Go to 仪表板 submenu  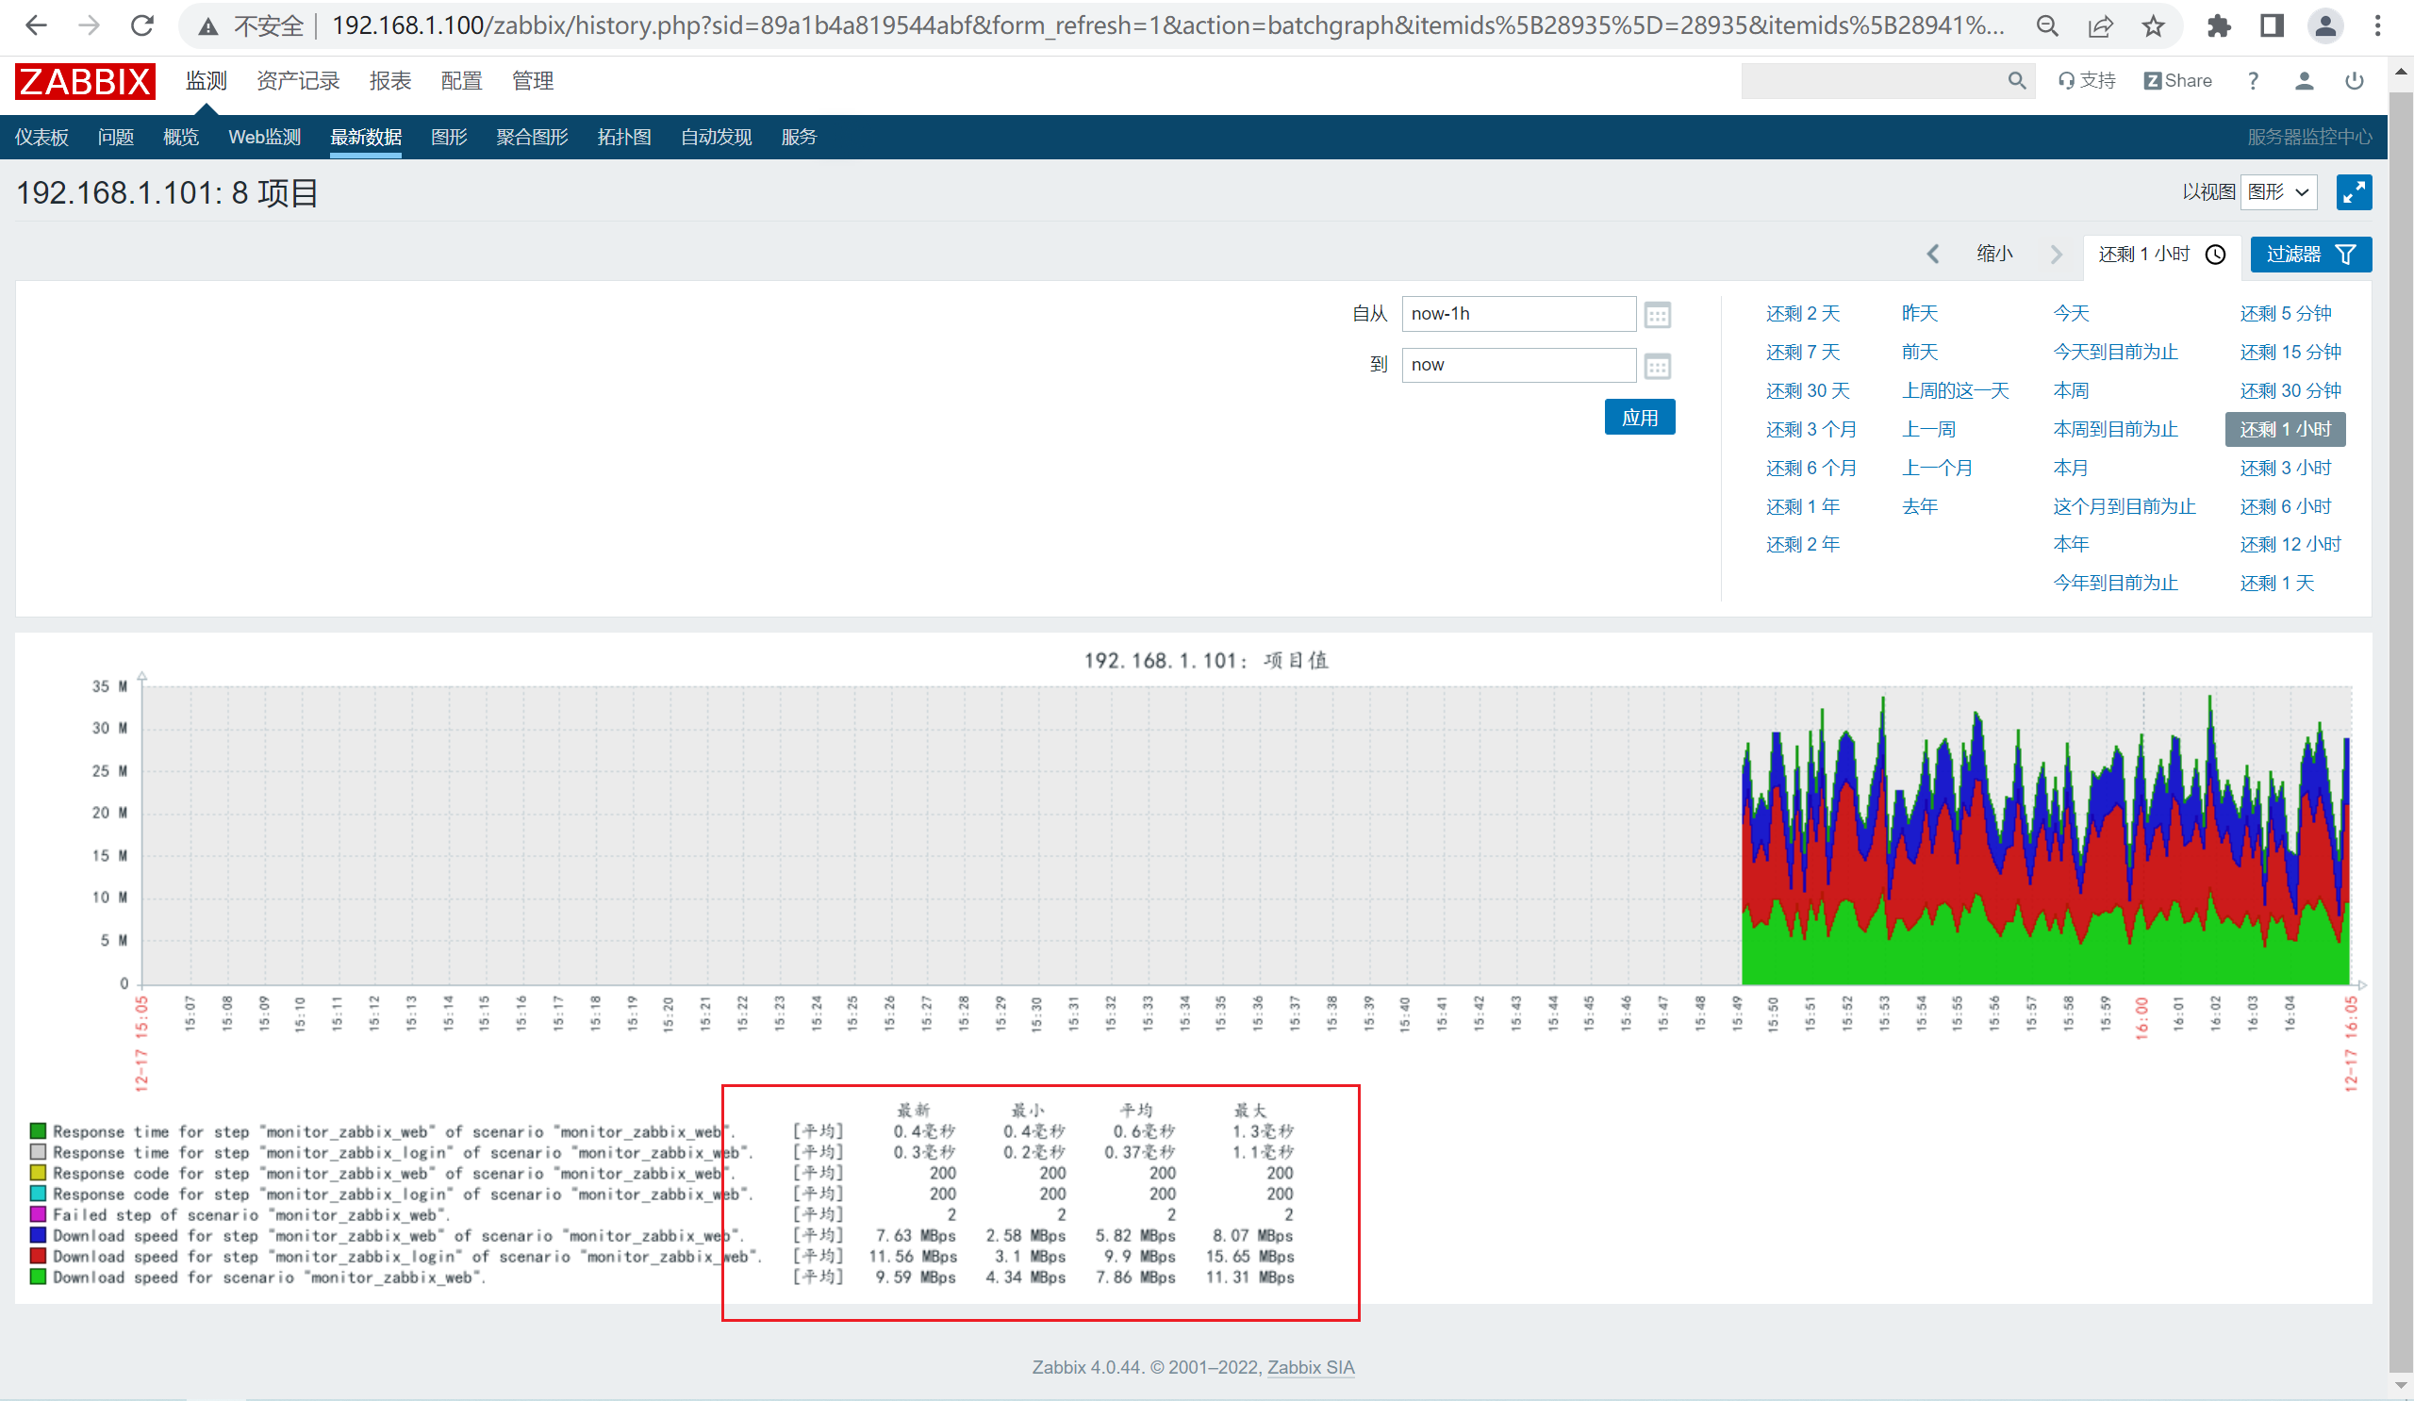click(41, 137)
